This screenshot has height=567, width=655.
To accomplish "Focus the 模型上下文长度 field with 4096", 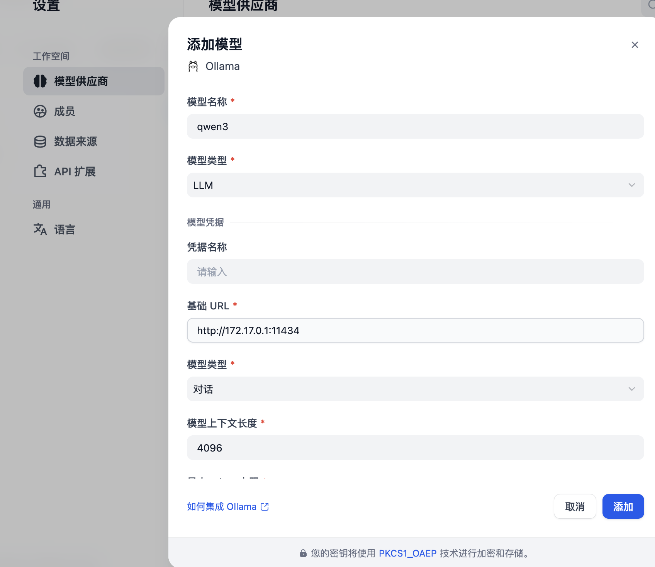I will click(415, 448).
